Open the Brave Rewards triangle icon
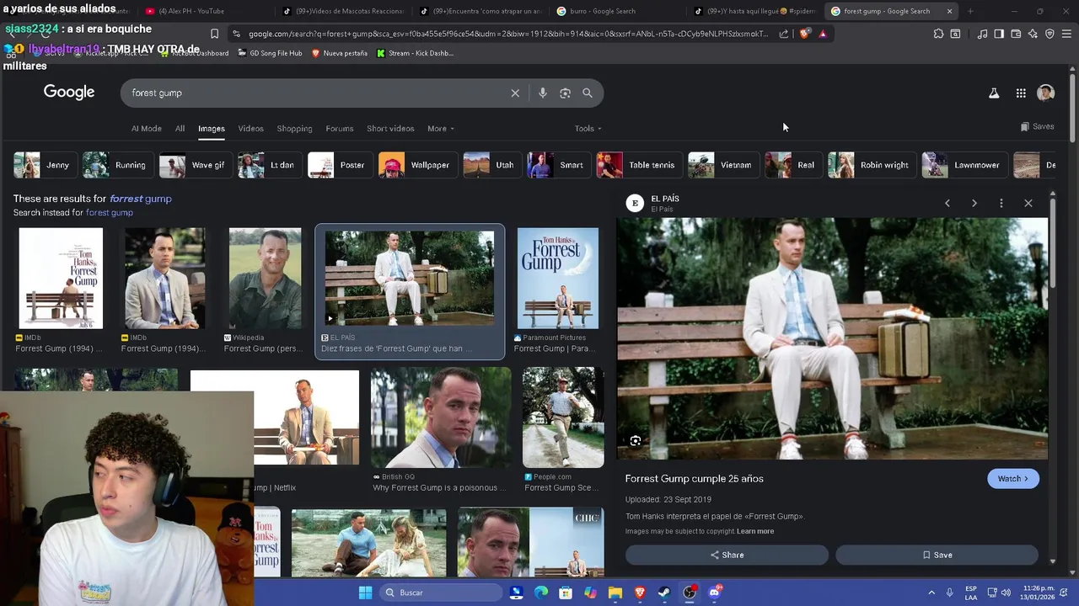The image size is (1079, 606). tap(823, 34)
